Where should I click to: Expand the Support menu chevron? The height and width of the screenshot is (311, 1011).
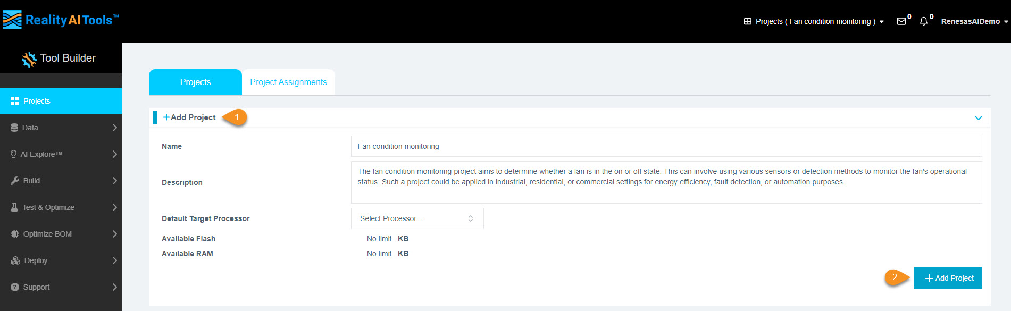[114, 287]
